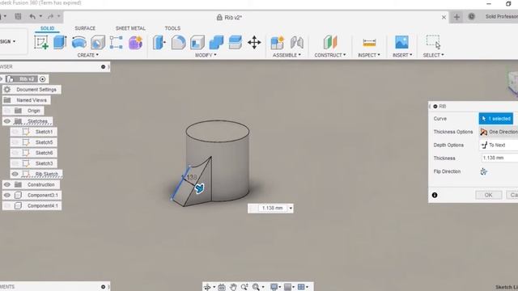This screenshot has height=291, width=518.
Task: Activate the Rib v2 root component radio
Action: pyautogui.click(x=43, y=79)
